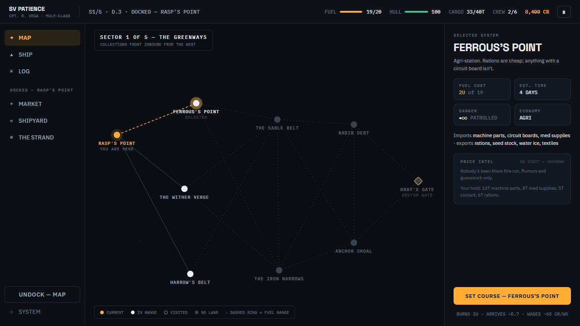The height and width of the screenshot is (326, 580).
Task: Click the fuel gauge bar
Action: (x=351, y=12)
